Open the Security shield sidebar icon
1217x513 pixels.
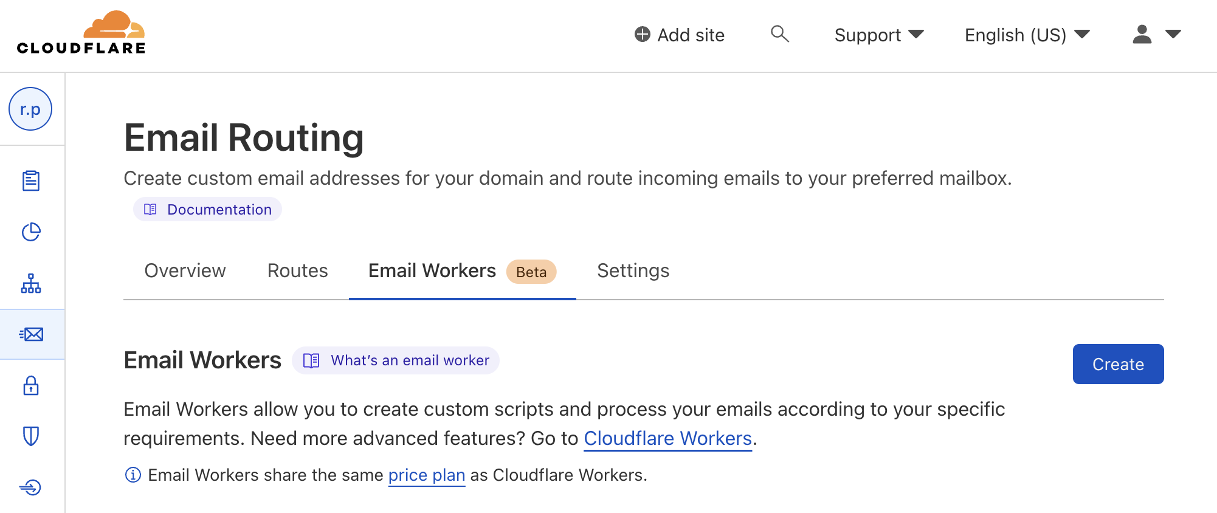(x=32, y=436)
